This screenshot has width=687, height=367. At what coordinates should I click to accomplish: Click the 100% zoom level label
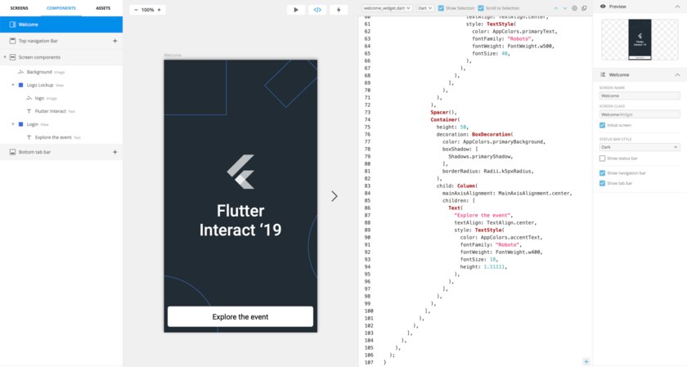(x=148, y=10)
